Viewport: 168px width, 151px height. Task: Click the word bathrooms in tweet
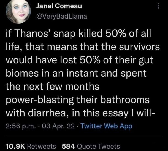(x=125, y=100)
